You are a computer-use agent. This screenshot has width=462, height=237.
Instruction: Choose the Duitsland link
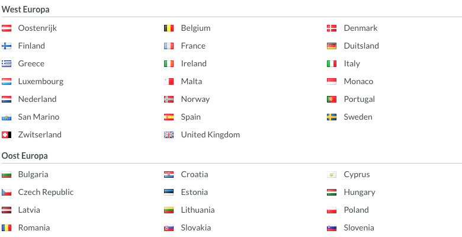pyautogui.click(x=361, y=46)
